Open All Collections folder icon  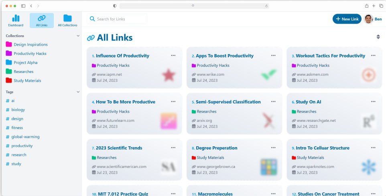coord(67,18)
